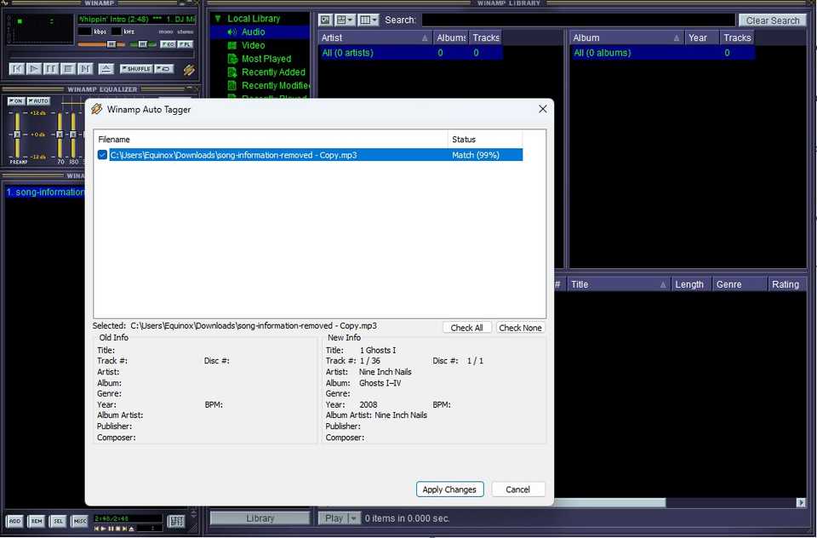Screen dimensions: 817x538
Task: Click the Winamp lightning bolt logo icon
Action: pos(189,69)
